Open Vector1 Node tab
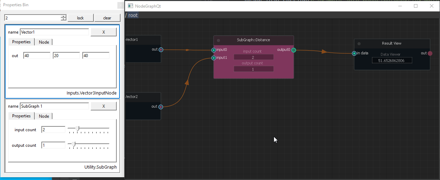This screenshot has height=180, width=440. coord(44,42)
